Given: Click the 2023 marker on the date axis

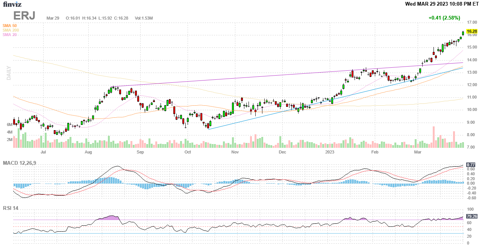Looking at the screenshot, I should click(x=330, y=152).
